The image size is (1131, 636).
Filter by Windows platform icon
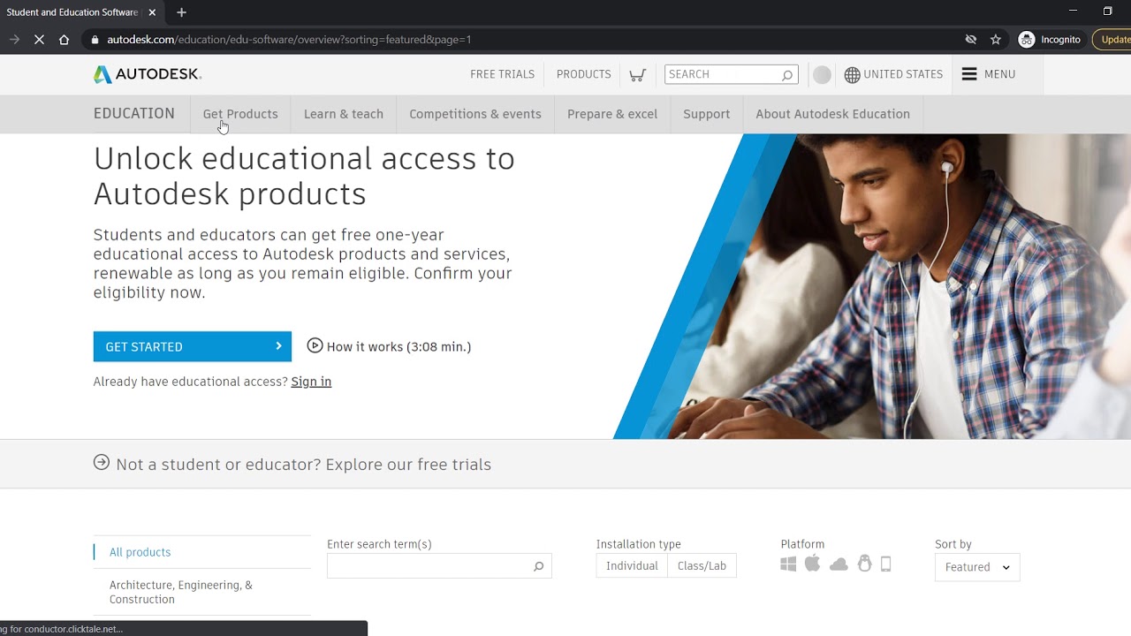pyautogui.click(x=788, y=564)
